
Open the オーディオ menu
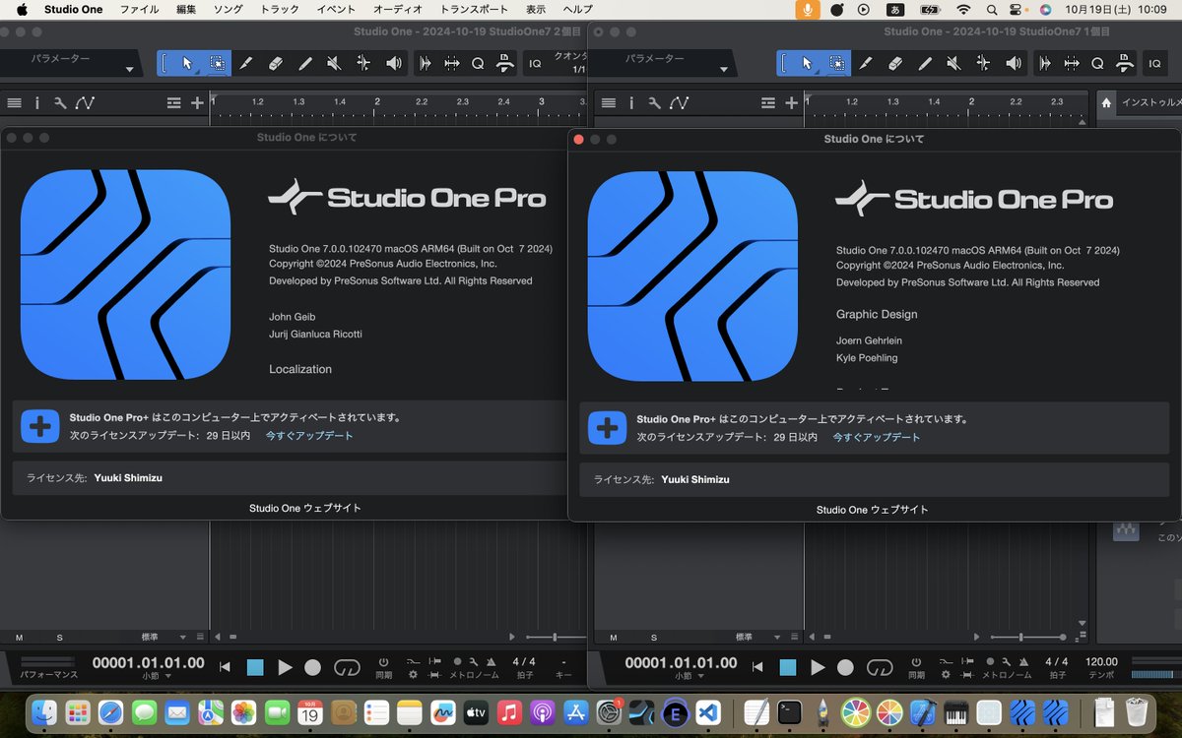coord(398,9)
